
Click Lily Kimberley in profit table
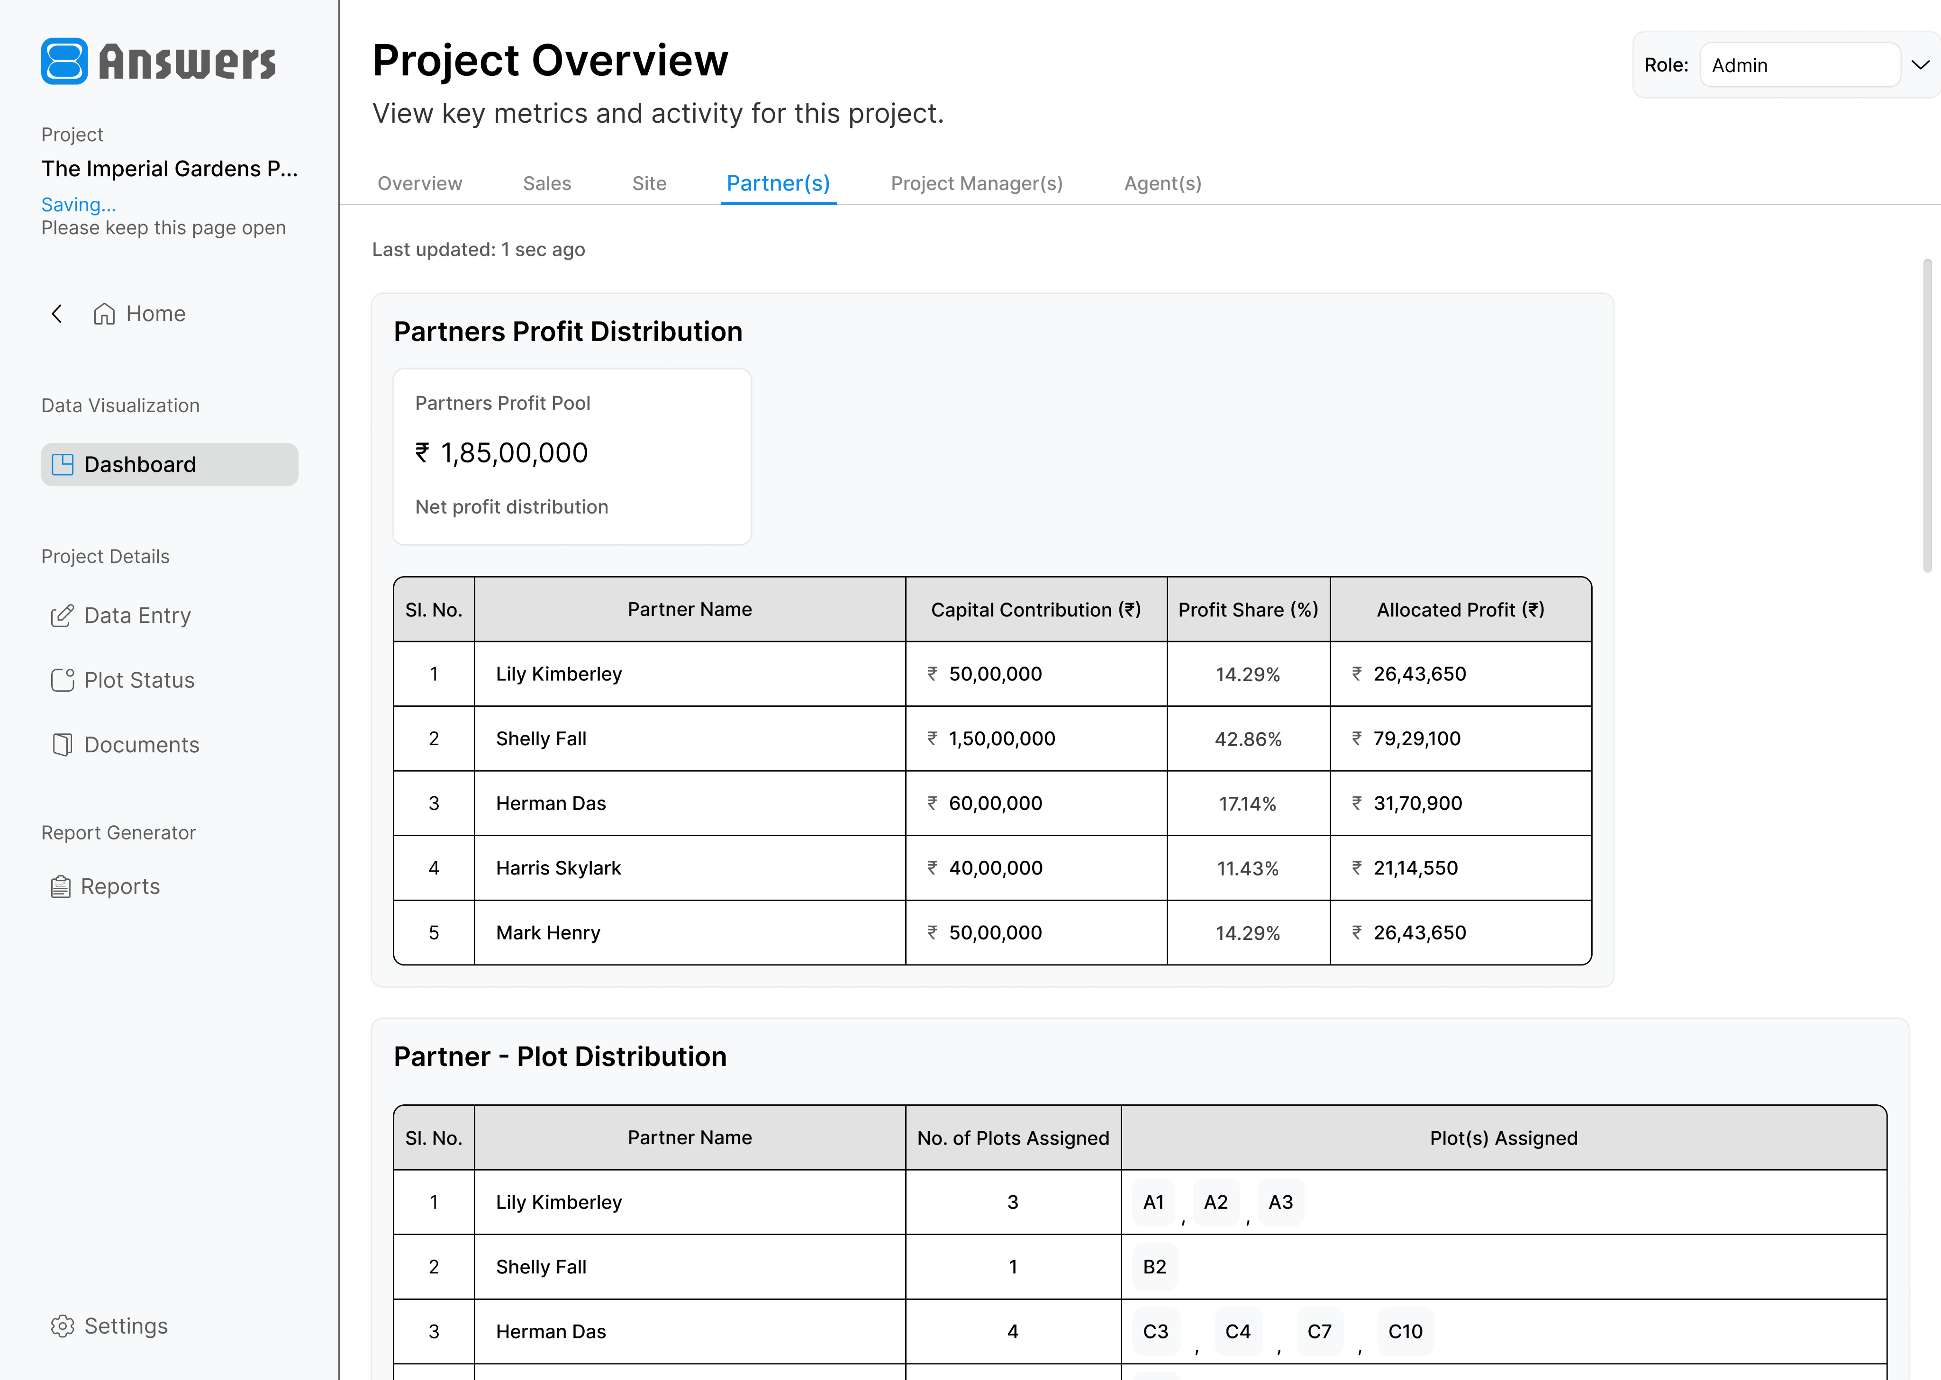point(558,674)
